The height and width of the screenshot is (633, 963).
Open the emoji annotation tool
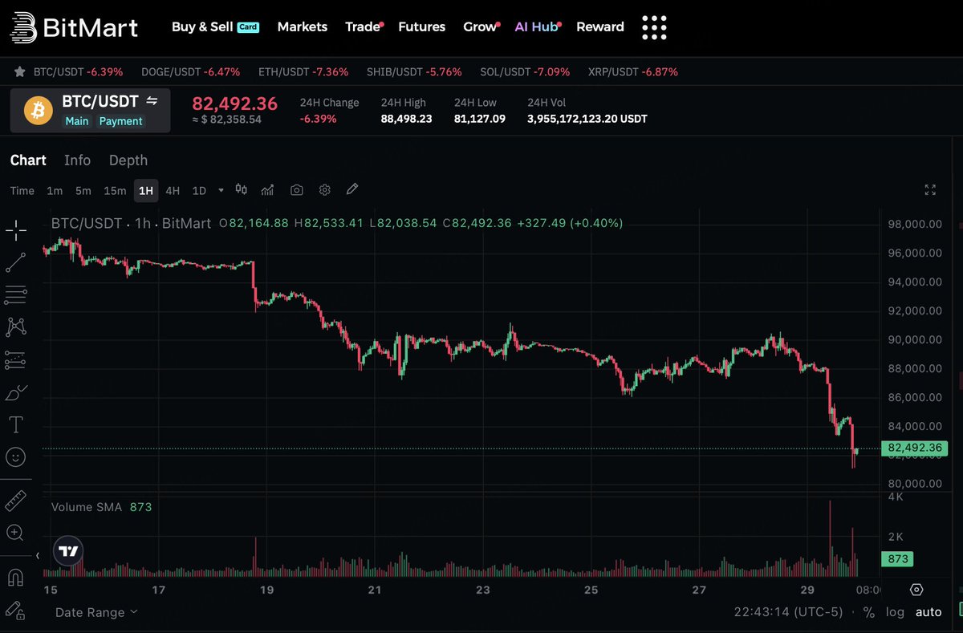point(16,456)
